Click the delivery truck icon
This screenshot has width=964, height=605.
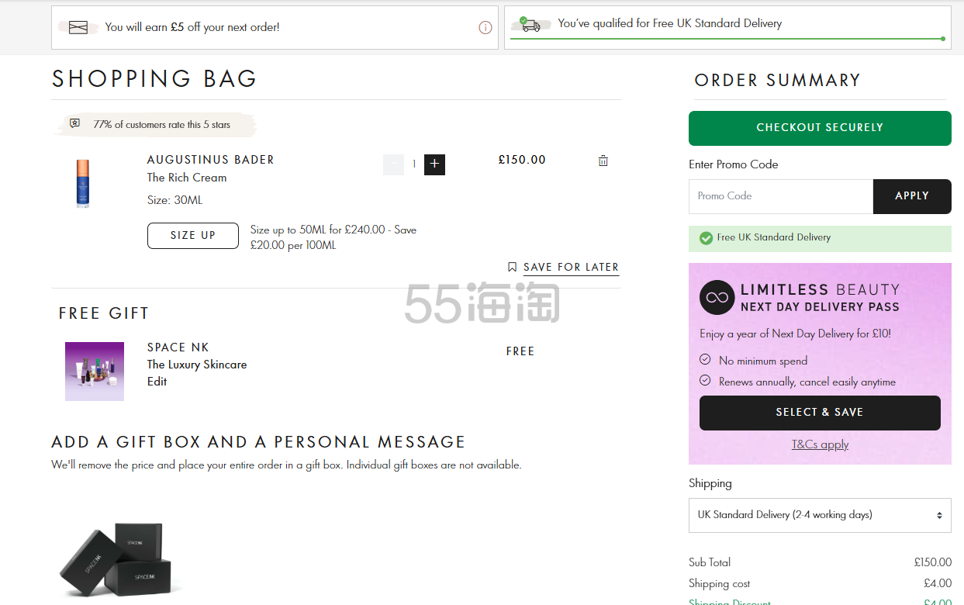pyautogui.click(x=530, y=25)
